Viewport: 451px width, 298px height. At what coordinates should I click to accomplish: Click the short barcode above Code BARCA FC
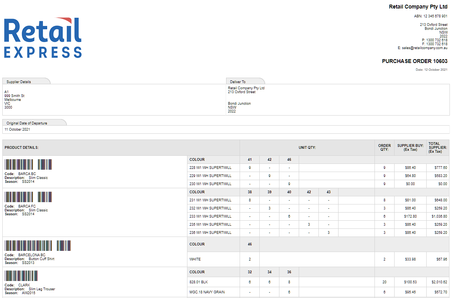coord(45,197)
